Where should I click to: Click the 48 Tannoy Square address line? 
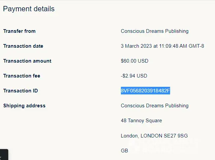(141, 121)
